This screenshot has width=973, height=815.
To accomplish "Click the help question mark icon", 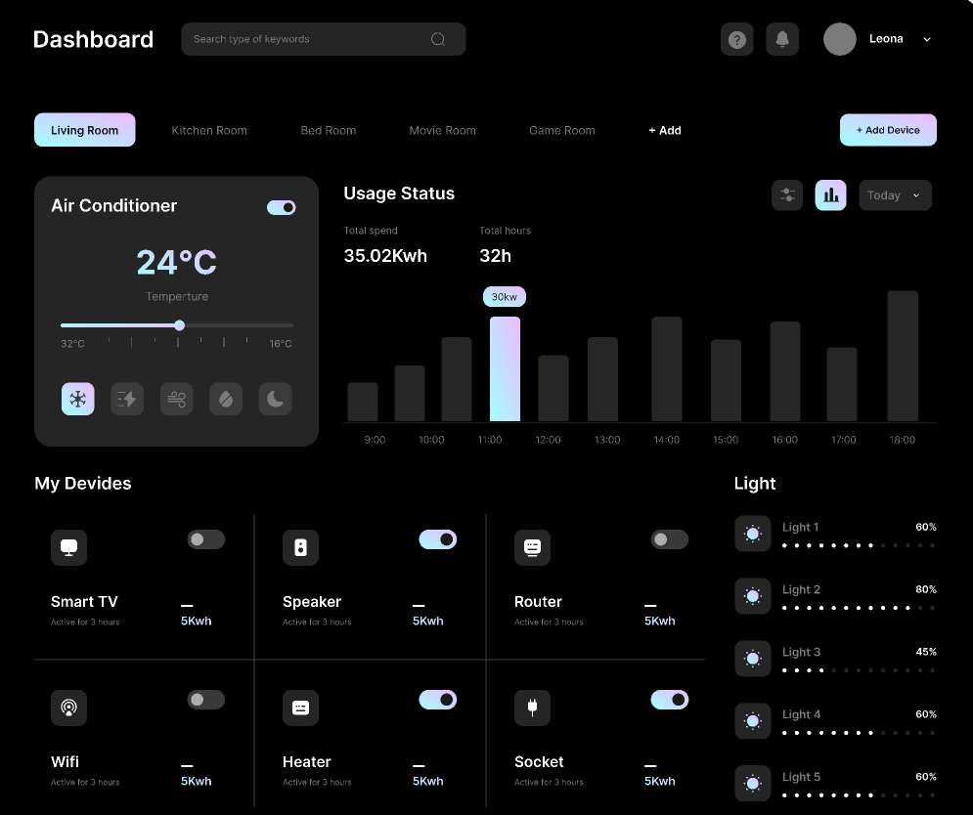I will pos(737,39).
